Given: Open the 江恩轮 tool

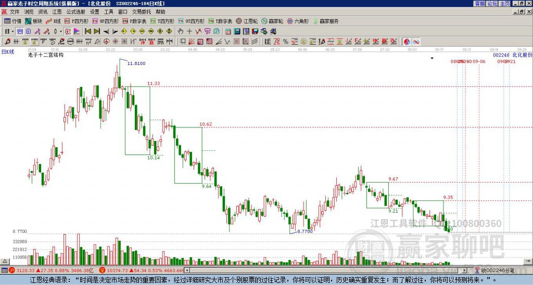Looking at the screenshot, I should pos(247,21).
